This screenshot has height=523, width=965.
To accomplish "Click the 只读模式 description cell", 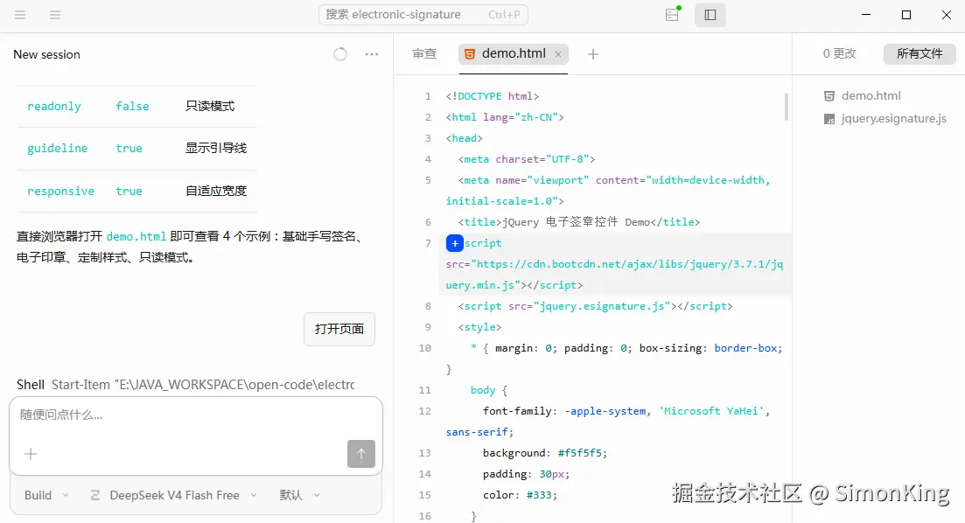I will [210, 107].
